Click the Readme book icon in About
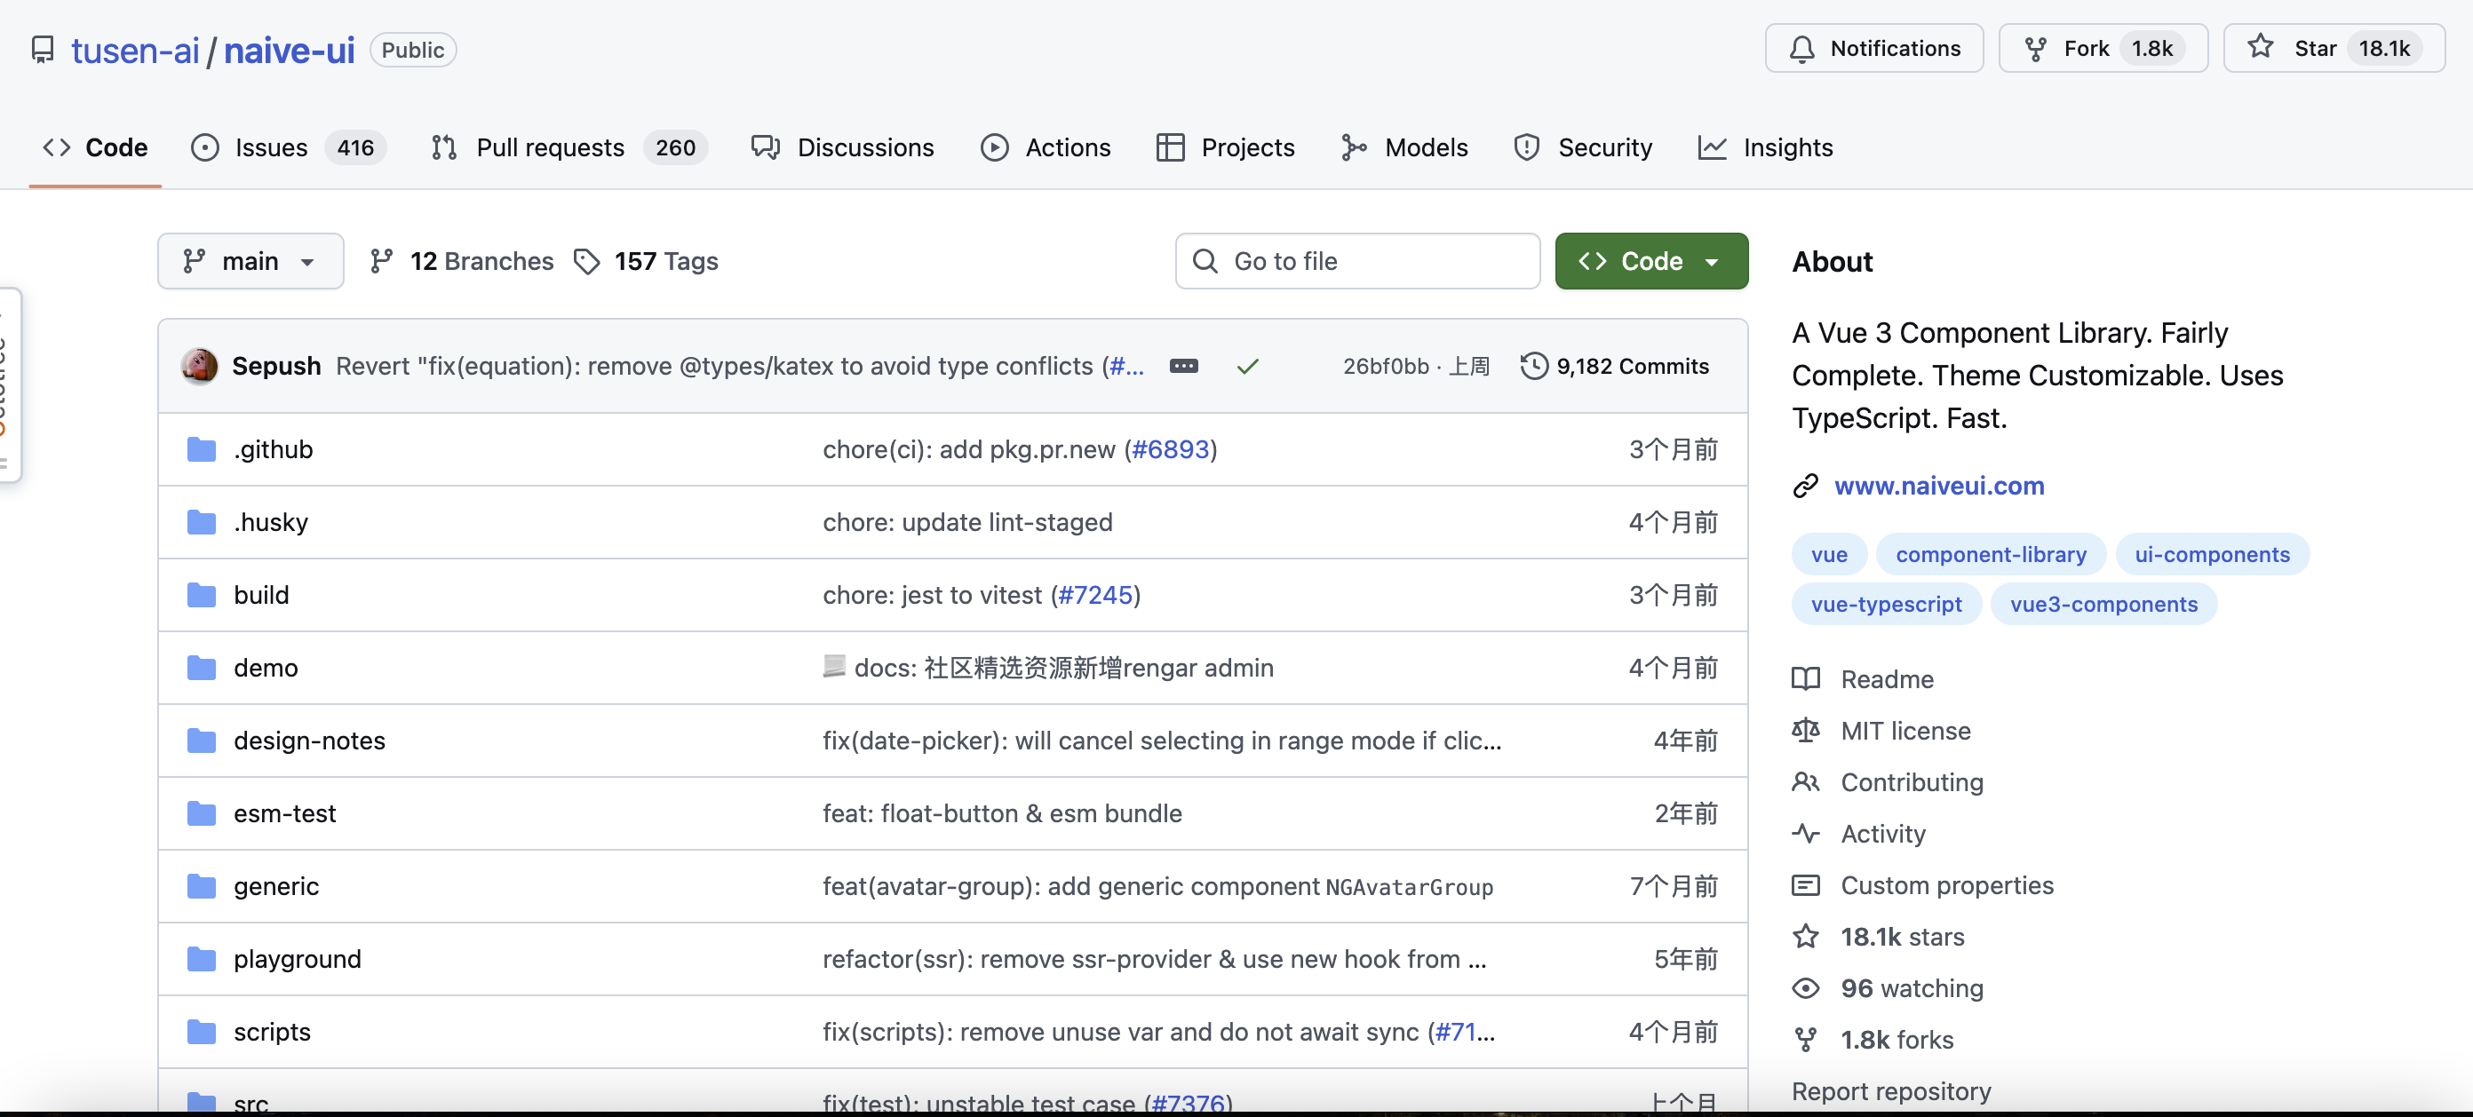Image resolution: width=2473 pixels, height=1117 pixels. [x=1807, y=678]
